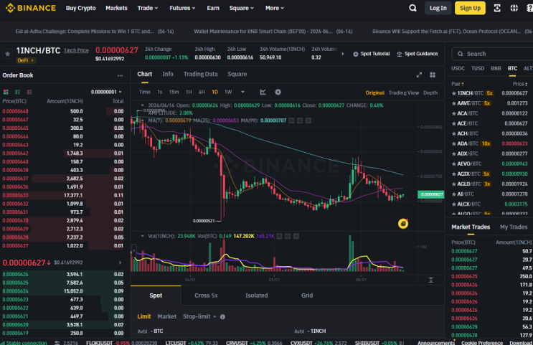The image size is (533, 345).
Task: Expand more chart time intervals dropdown
Action: (242, 92)
